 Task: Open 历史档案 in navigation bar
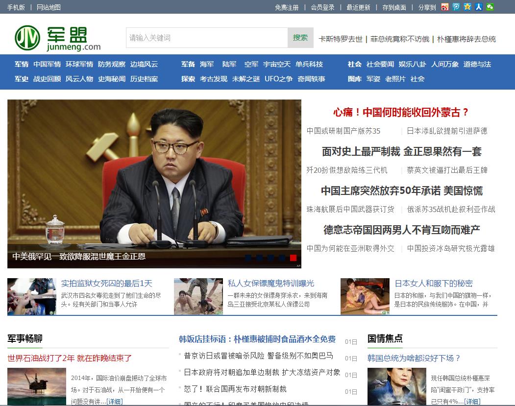pyautogui.click(x=144, y=79)
